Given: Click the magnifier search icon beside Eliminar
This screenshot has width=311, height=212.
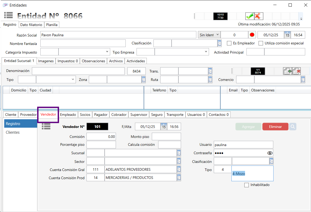Looking at the screenshot, I should pyautogui.click(x=293, y=127).
